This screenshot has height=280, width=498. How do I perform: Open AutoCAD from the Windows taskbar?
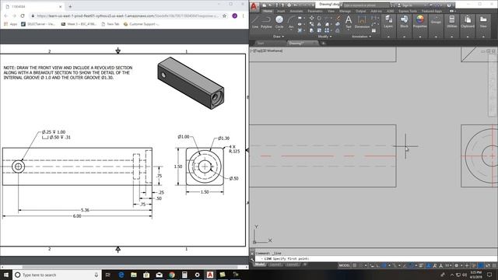coord(210,275)
